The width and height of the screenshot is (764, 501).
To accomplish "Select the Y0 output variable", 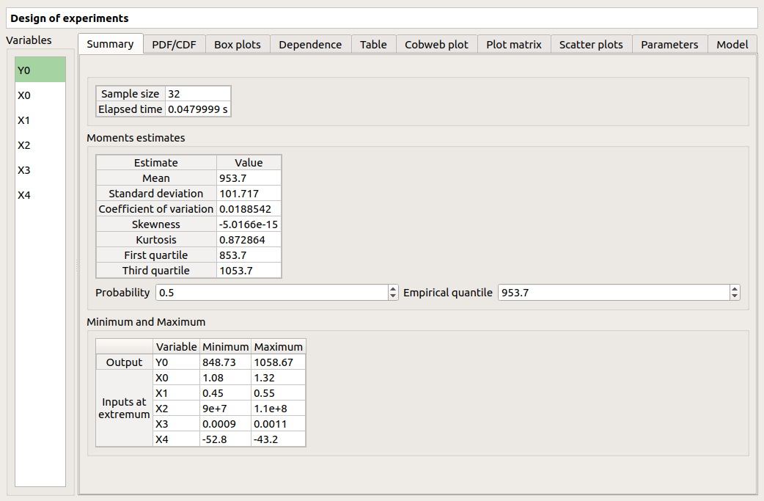I will tap(40, 70).
